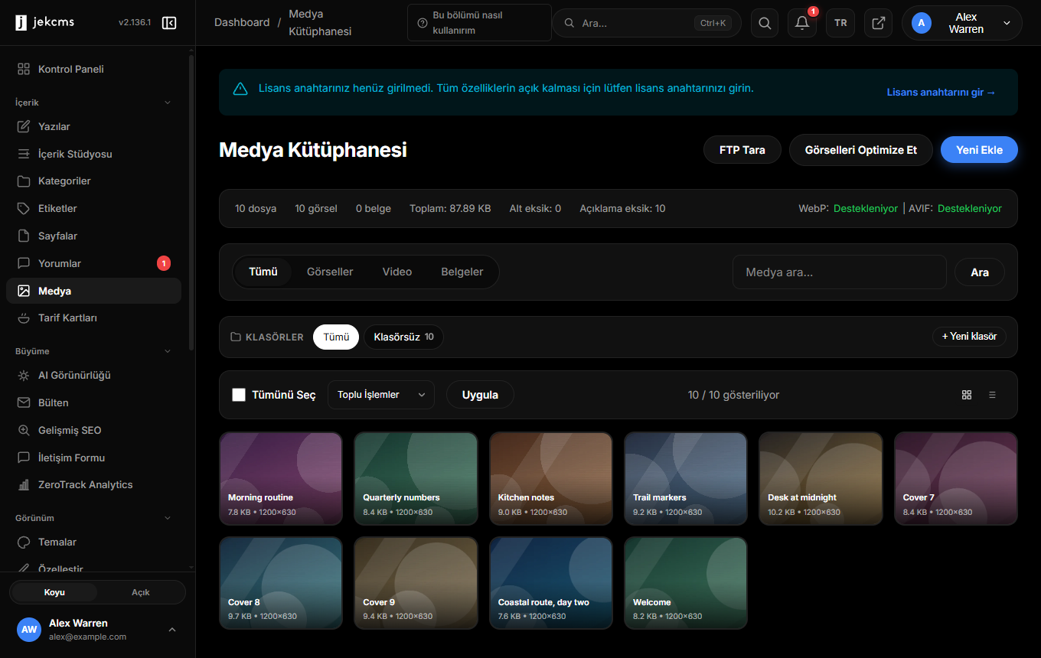Switch media to list view
The image size is (1041, 658).
click(992, 395)
